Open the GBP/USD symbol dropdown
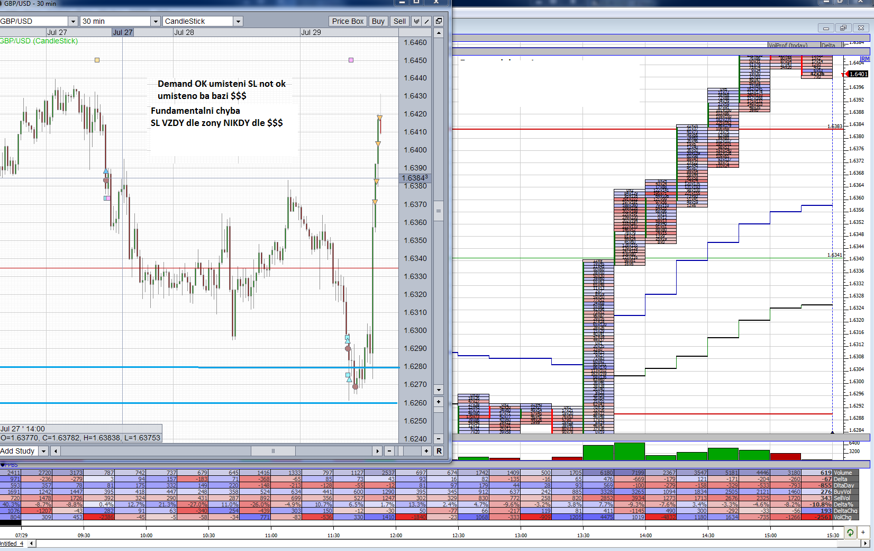874x551 pixels. (x=73, y=21)
